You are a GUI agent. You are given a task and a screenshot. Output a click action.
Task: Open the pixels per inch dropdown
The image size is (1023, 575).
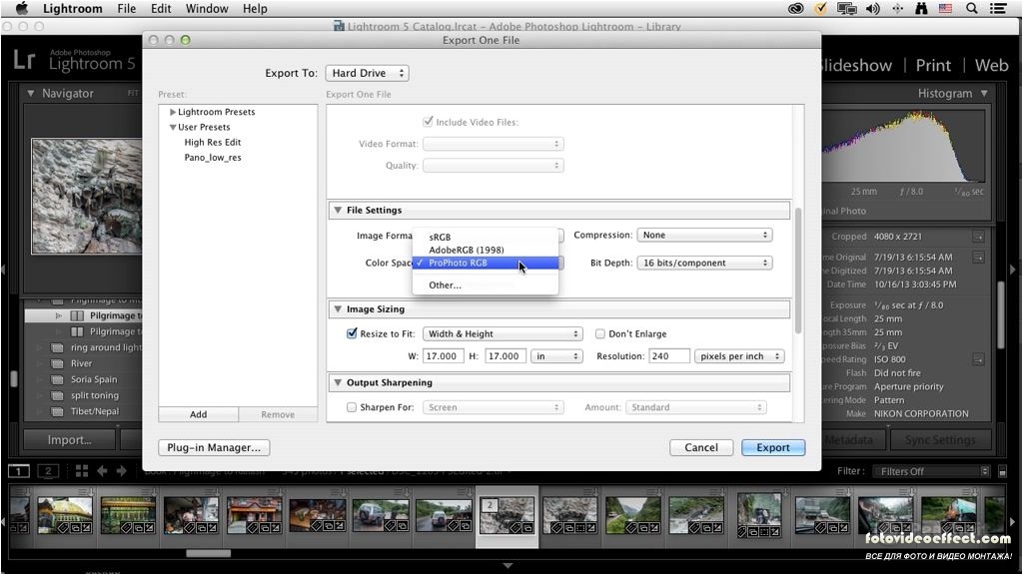[739, 356]
